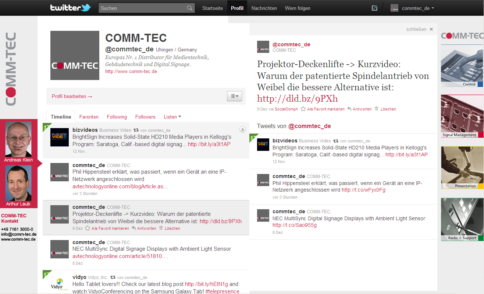Click the Twitter bird logo
The image size is (484, 294).
pyautogui.click(x=71, y=7)
